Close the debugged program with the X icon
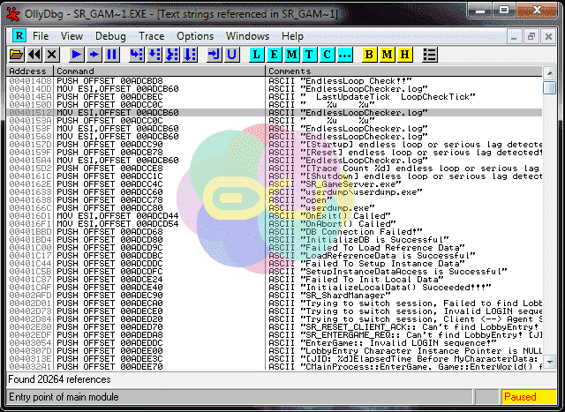 coord(52,55)
